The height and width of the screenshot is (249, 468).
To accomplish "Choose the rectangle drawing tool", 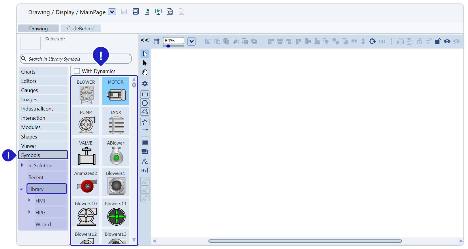I will click(145, 95).
